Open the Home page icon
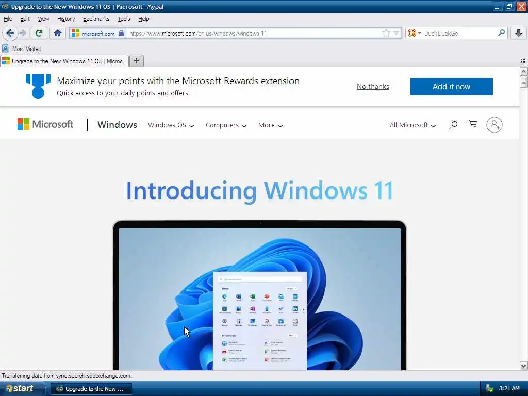Image resolution: width=528 pixels, height=396 pixels. point(58,33)
